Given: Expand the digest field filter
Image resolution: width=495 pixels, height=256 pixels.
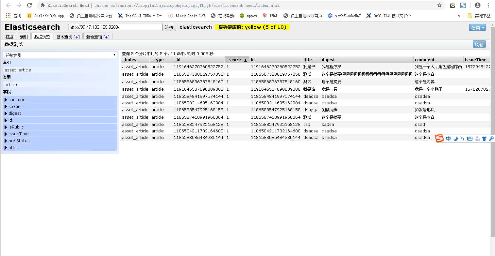Looking at the screenshot, I should (x=60, y=113).
